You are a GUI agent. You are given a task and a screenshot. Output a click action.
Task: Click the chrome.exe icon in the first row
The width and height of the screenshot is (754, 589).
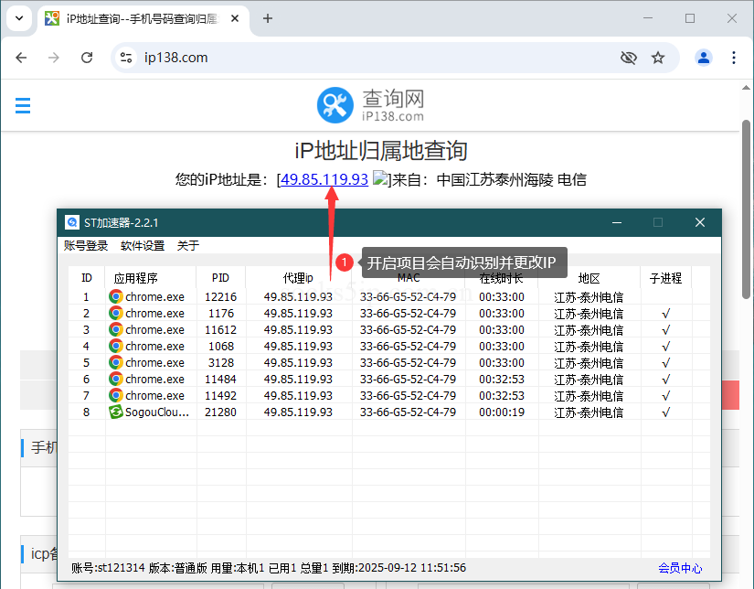coord(116,296)
